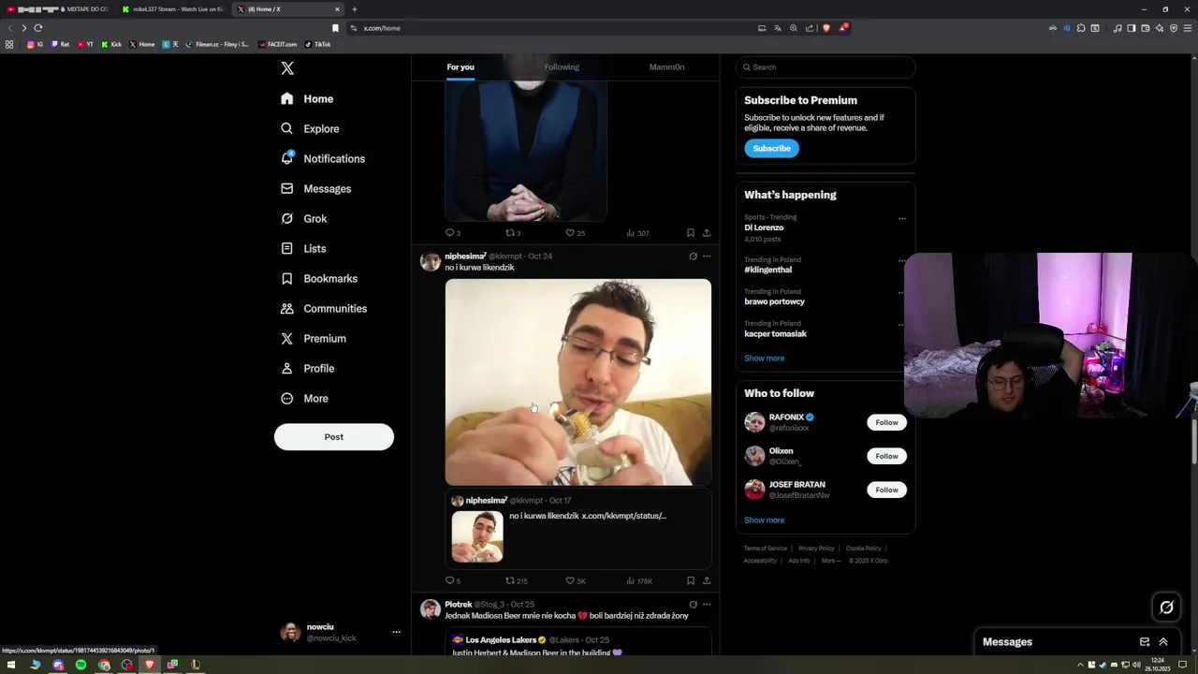Click the address bar showing x.com/home
Screen dimensions: 1198x674
[552, 28]
